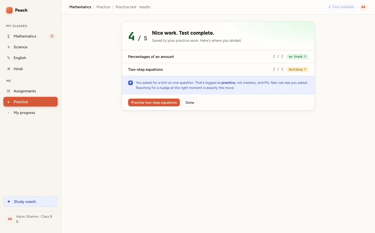Select the Percentages of an amount row
The image size is (375, 233).
(218, 57)
